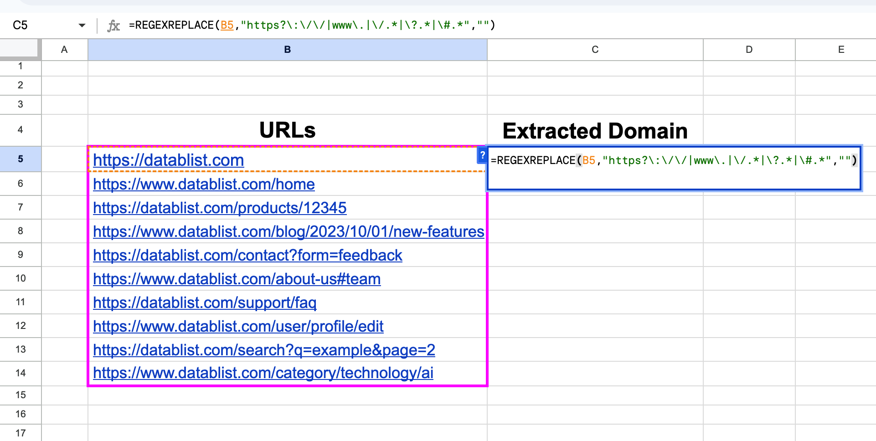Open the contact?form=feedback link
876x441 pixels.
pyautogui.click(x=247, y=256)
